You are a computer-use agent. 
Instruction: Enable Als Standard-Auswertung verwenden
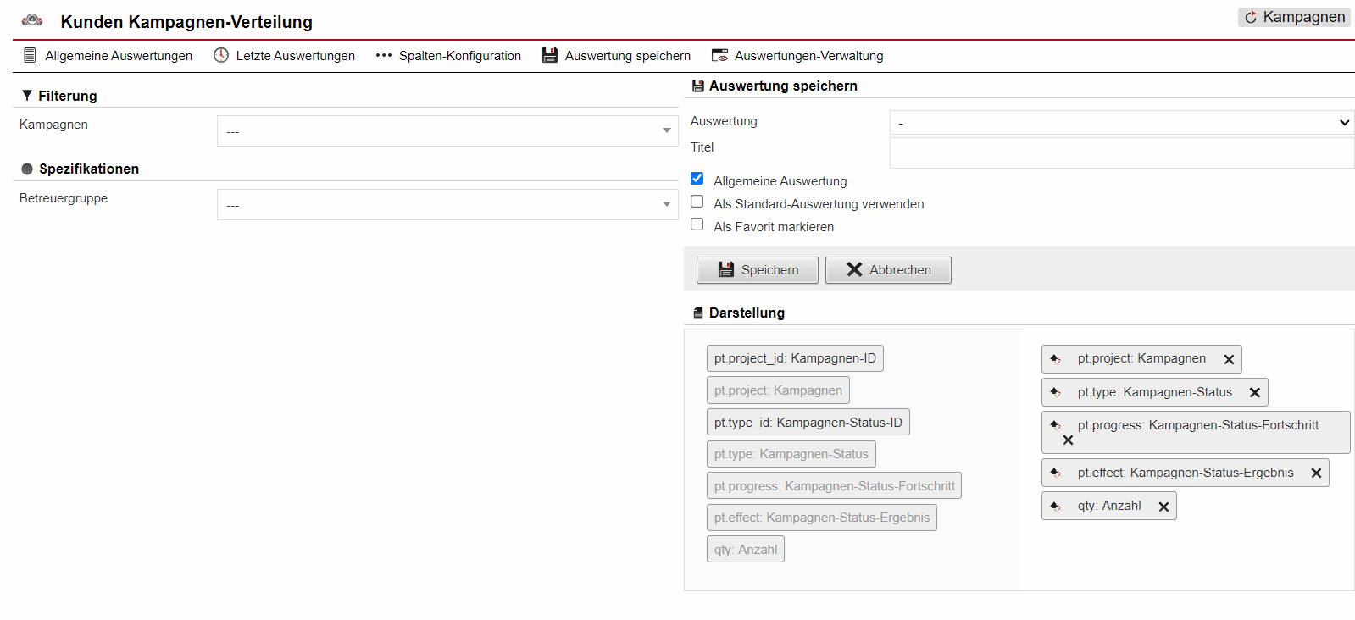[x=697, y=202]
